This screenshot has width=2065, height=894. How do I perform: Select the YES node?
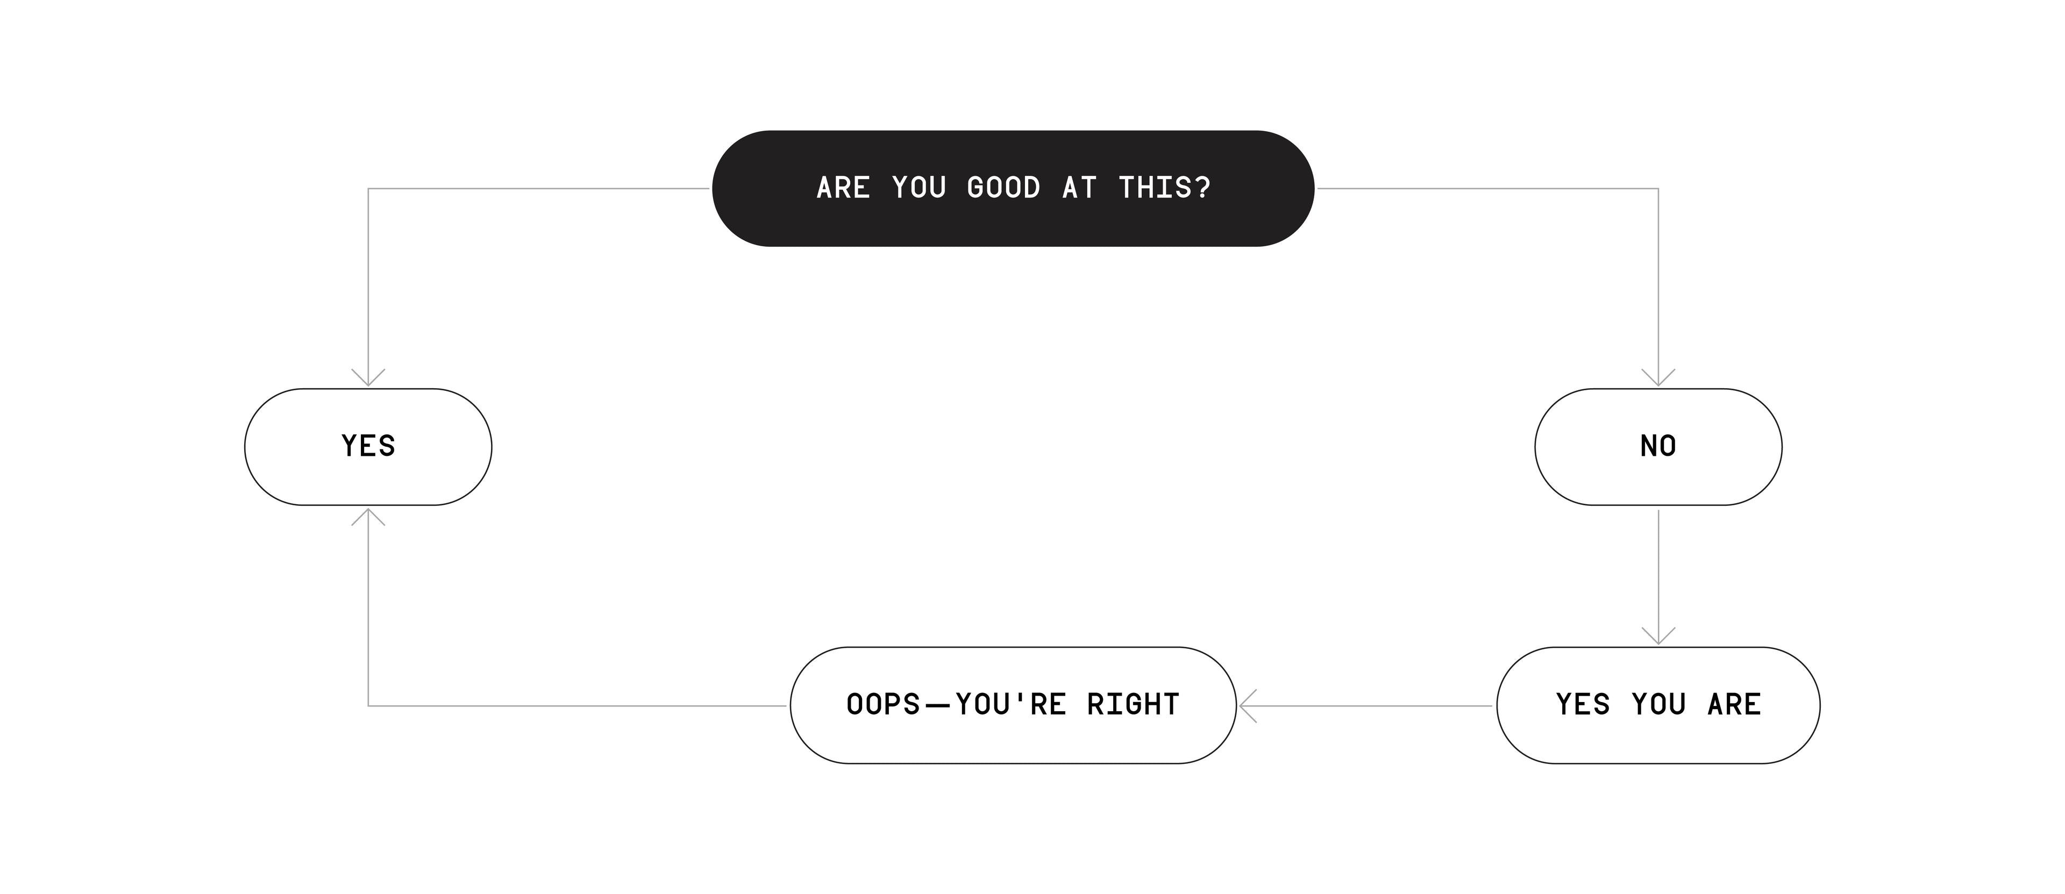point(368,446)
